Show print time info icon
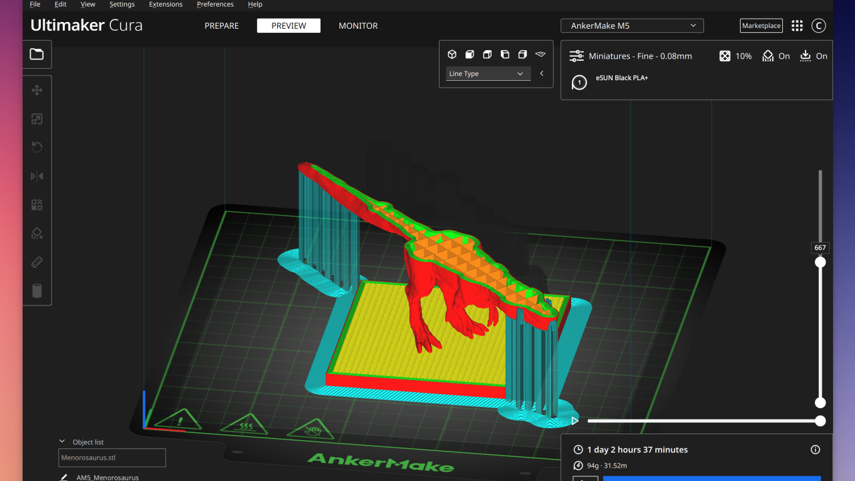 click(x=815, y=450)
